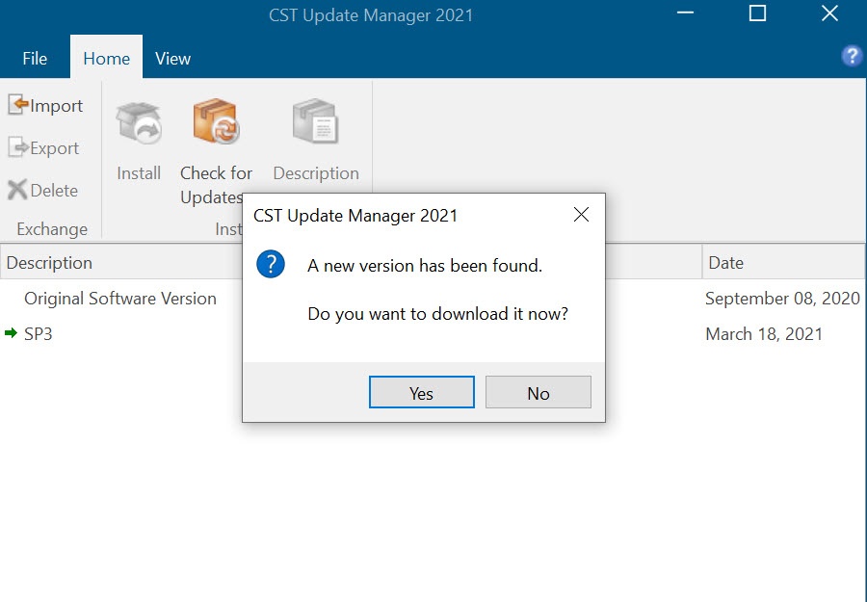The image size is (867, 602).
Task: Select the Home ribbon tab
Action: [106, 58]
